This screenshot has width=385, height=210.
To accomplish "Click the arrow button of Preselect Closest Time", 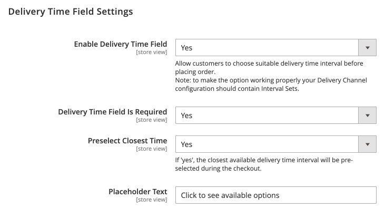I will [367, 144].
